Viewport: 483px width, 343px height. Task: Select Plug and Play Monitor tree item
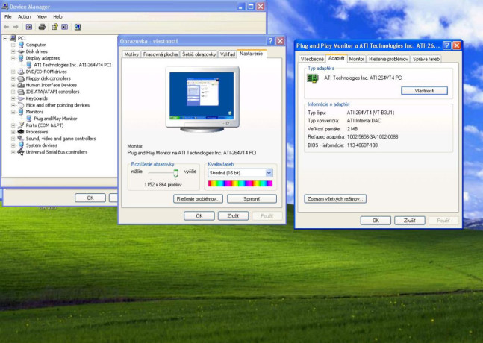(55, 119)
